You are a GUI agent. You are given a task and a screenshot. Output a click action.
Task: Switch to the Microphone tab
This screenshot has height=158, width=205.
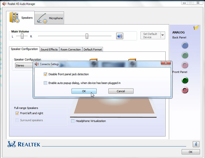pos(50,18)
